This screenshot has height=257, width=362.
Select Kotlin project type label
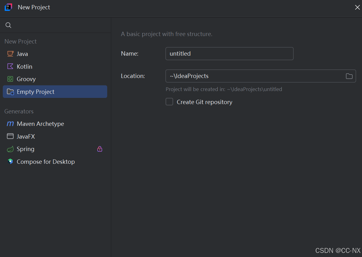pyautogui.click(x=25, y=67)
